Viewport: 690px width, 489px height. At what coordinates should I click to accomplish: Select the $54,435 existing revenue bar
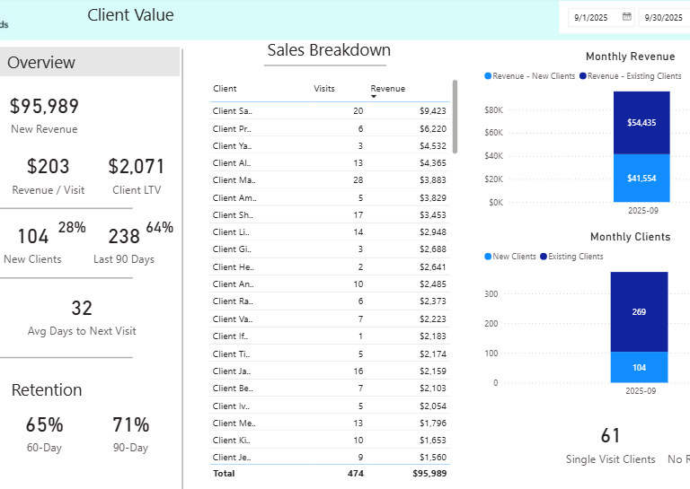click(x=641, y=122)
